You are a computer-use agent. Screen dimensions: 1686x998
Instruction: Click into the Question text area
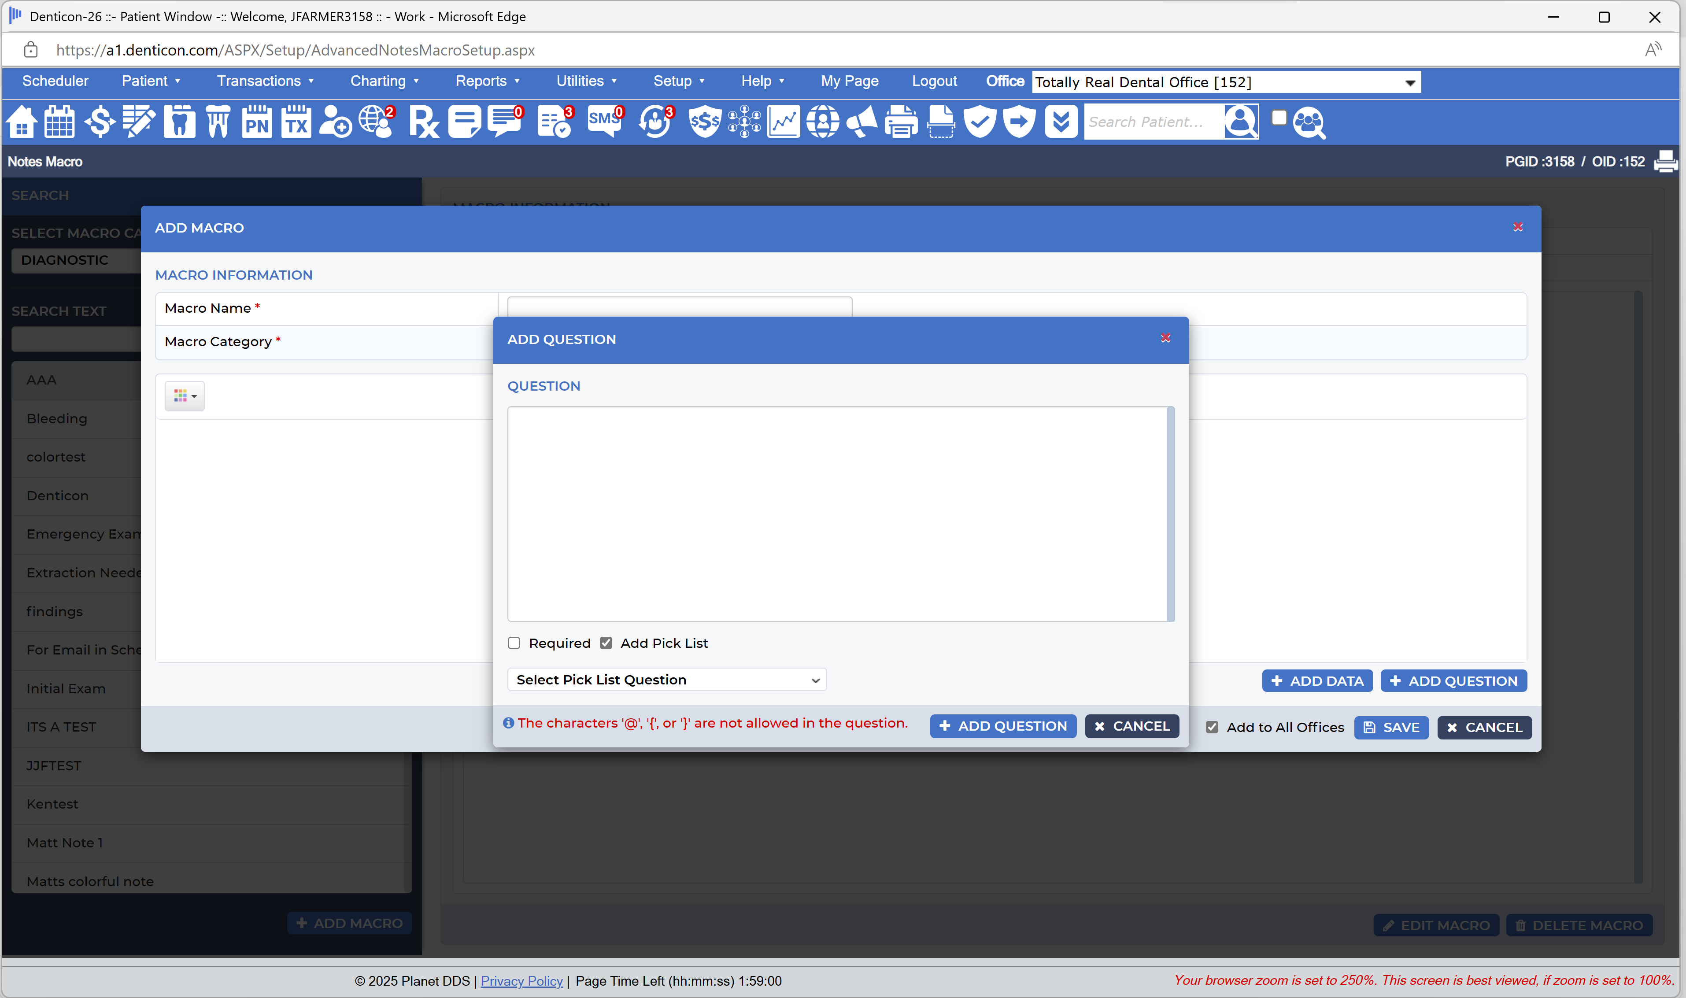tap(836, 513)
